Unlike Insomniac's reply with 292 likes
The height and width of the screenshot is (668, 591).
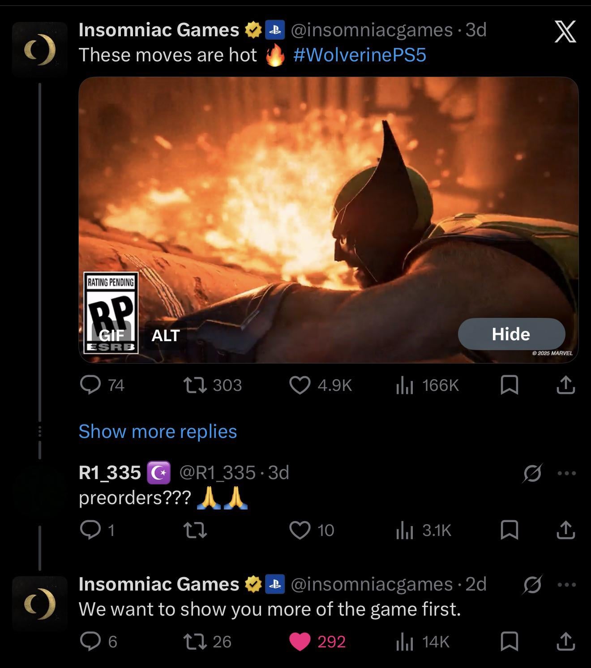pos(300,642)
